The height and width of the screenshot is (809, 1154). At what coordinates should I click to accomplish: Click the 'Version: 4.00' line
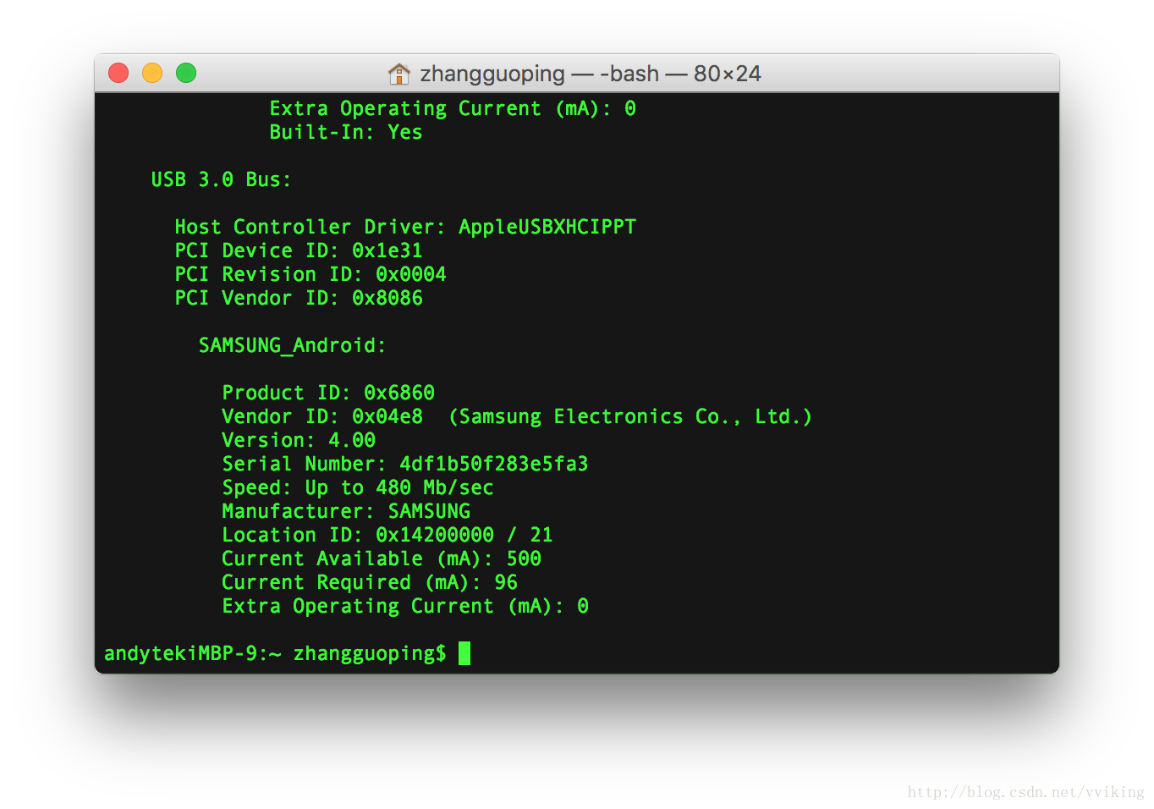tap(299, 440)
